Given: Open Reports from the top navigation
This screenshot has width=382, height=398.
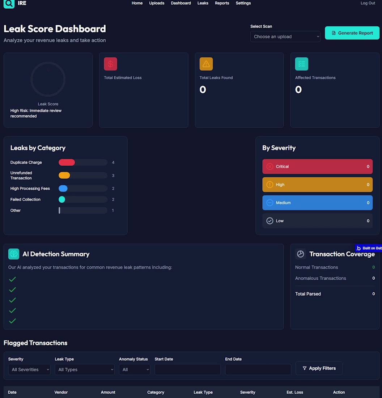Looking at the screenshot, I should tap(222, 3).
